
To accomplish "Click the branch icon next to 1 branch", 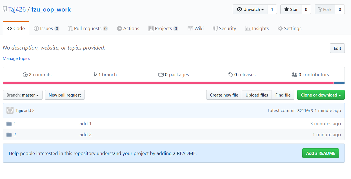I will (x=95, y=75).
